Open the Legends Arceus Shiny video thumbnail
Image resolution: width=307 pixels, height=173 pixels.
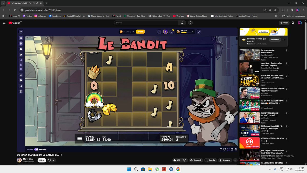(249, 93)
